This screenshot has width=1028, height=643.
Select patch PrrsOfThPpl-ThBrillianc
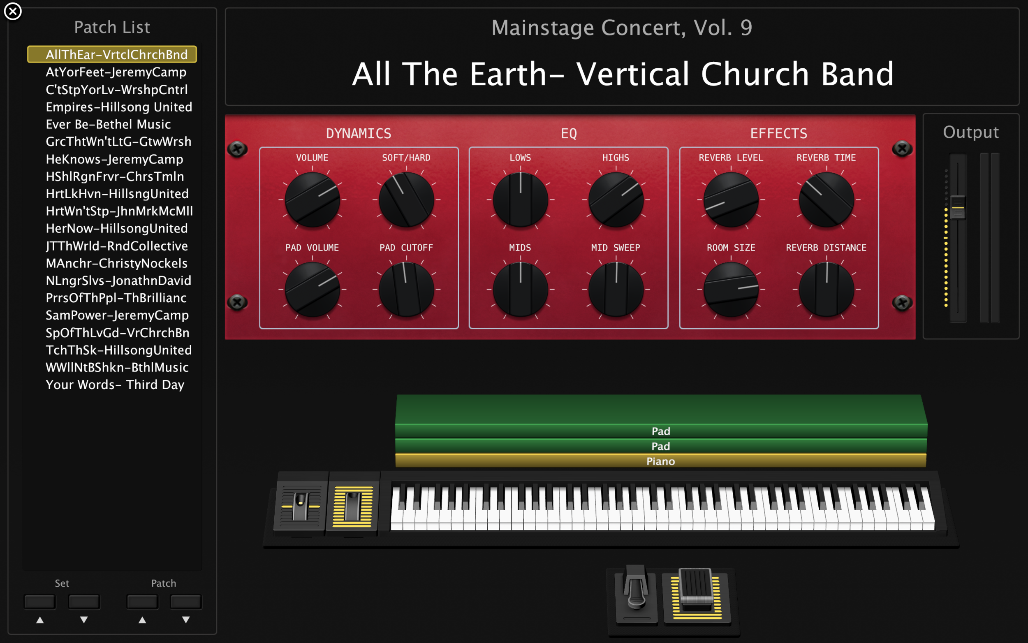pyautogui.click(x=112, y=298)
